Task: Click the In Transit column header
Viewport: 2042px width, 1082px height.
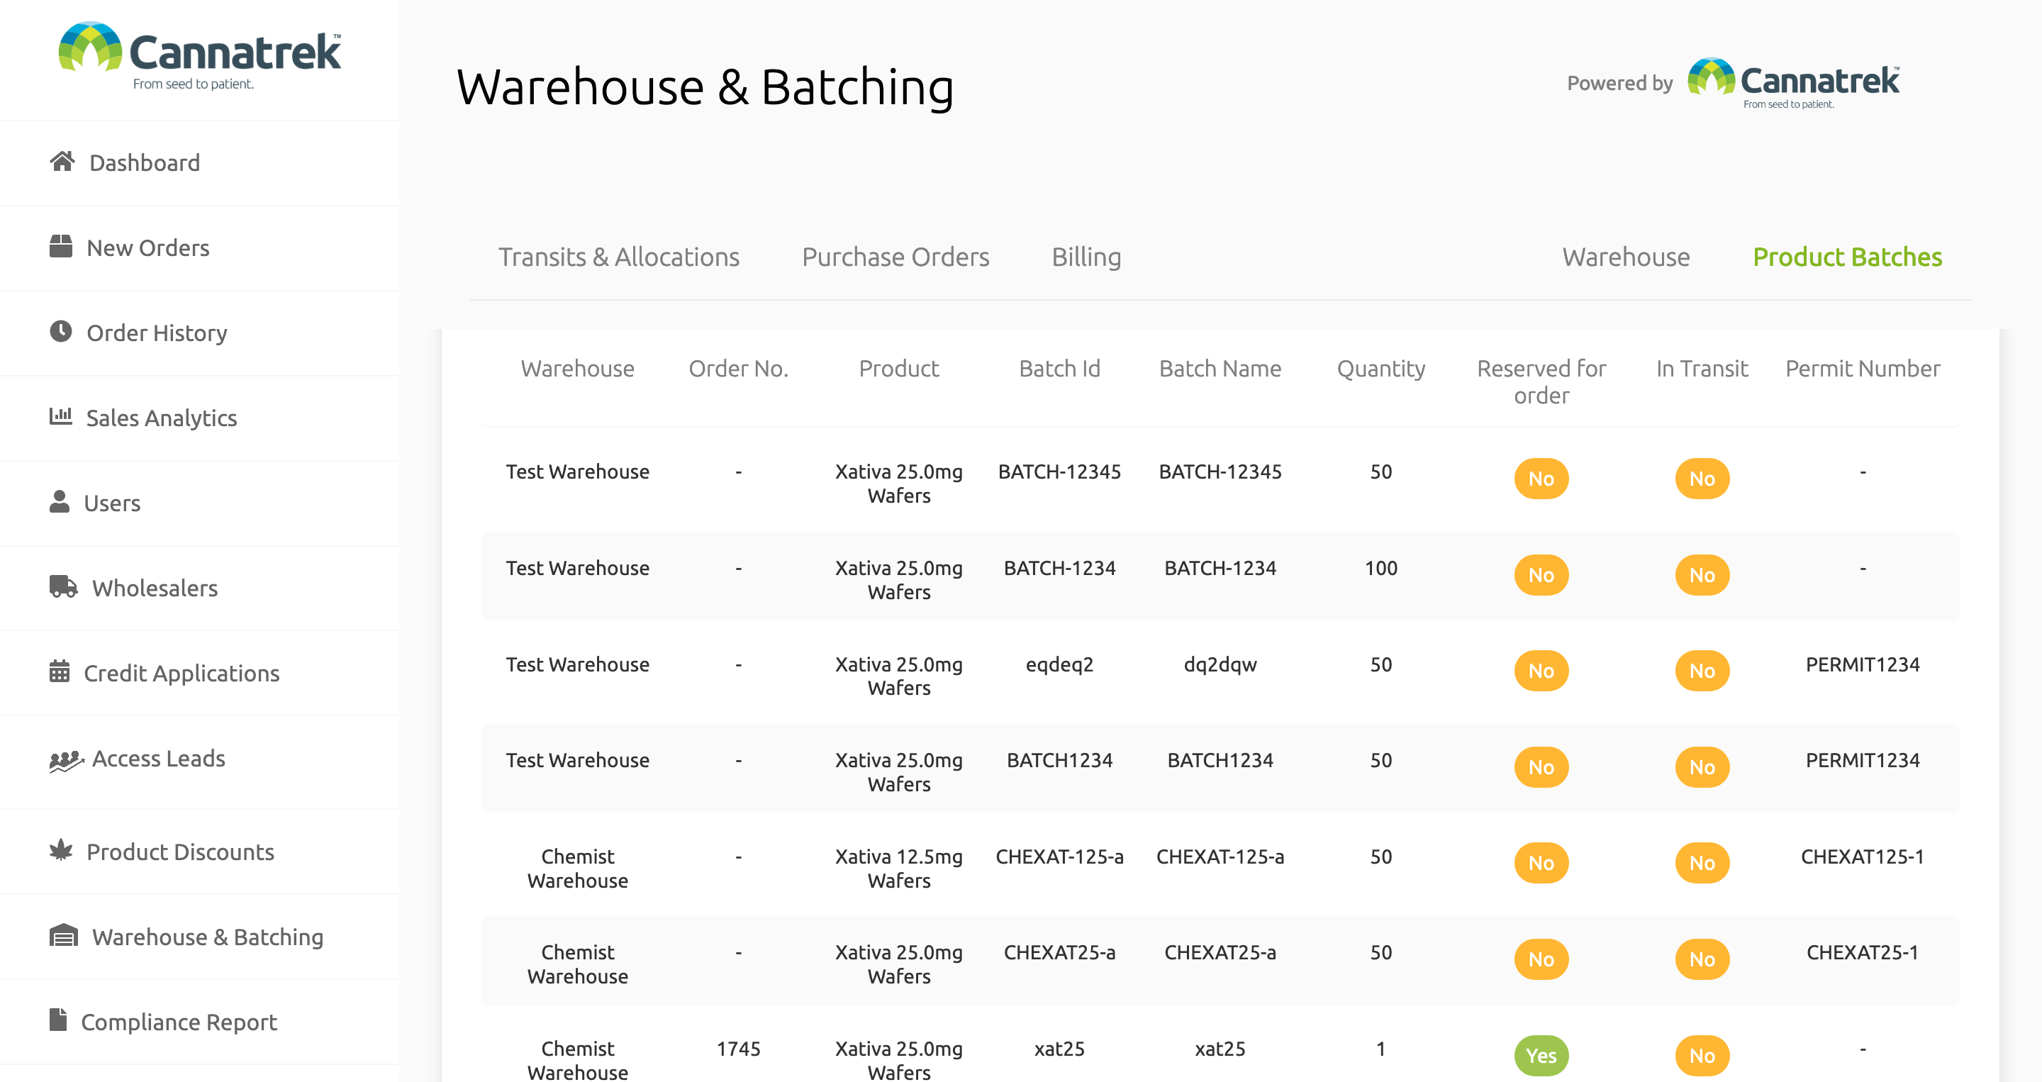Action: coord(1702,369)
